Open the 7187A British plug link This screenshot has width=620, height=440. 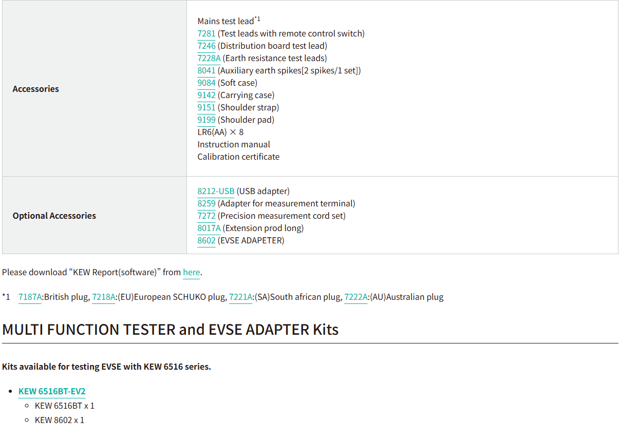(x=30, y=297)
